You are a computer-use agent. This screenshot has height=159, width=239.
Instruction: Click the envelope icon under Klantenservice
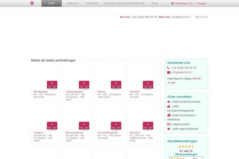[x=169, y=72]
